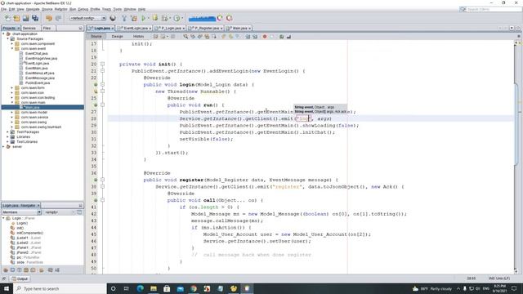
Task: Switch to History view
Action: pos(138,36)
